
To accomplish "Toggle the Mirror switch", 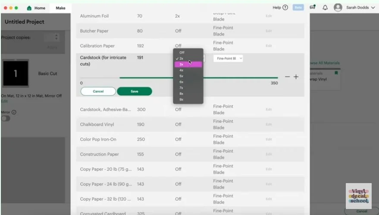I will (6, 118).
